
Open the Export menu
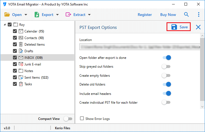click(x=48, y=15)
